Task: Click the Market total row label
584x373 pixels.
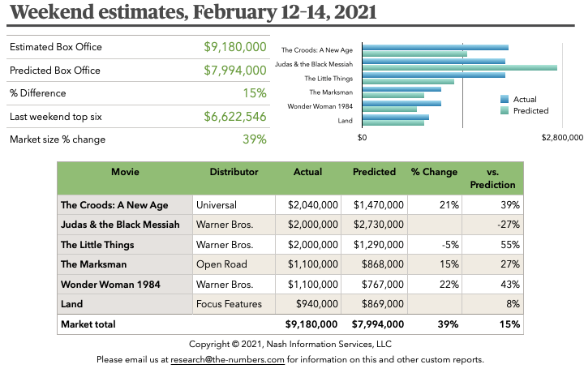Action: [x=88, y=324]
